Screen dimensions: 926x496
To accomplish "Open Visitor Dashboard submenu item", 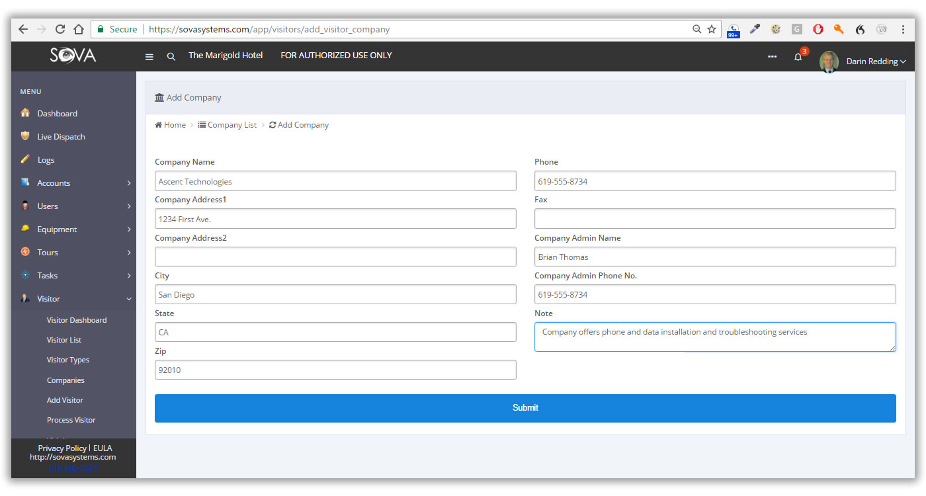I will [x=77, y=320].
